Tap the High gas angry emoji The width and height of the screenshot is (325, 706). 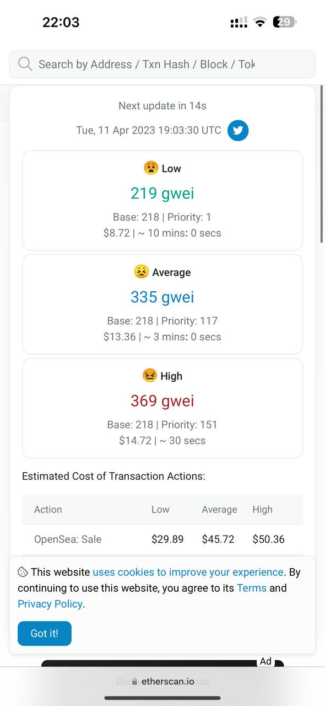coord(149,376)
